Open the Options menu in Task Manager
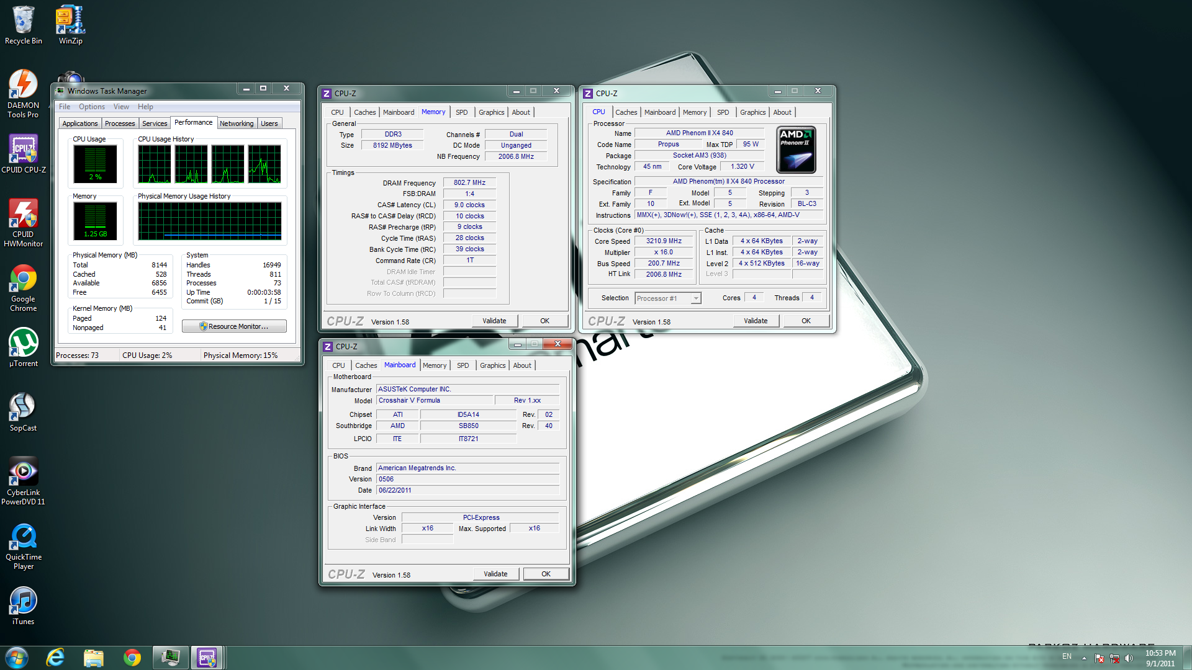This screenshot has width=1192, height=670. tap(91, 107)
